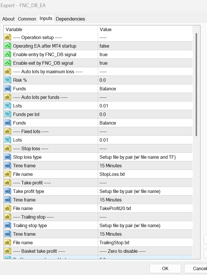The image size is (207, 275).
Task: Open Take profit type value dropdown
Action: 145,191
